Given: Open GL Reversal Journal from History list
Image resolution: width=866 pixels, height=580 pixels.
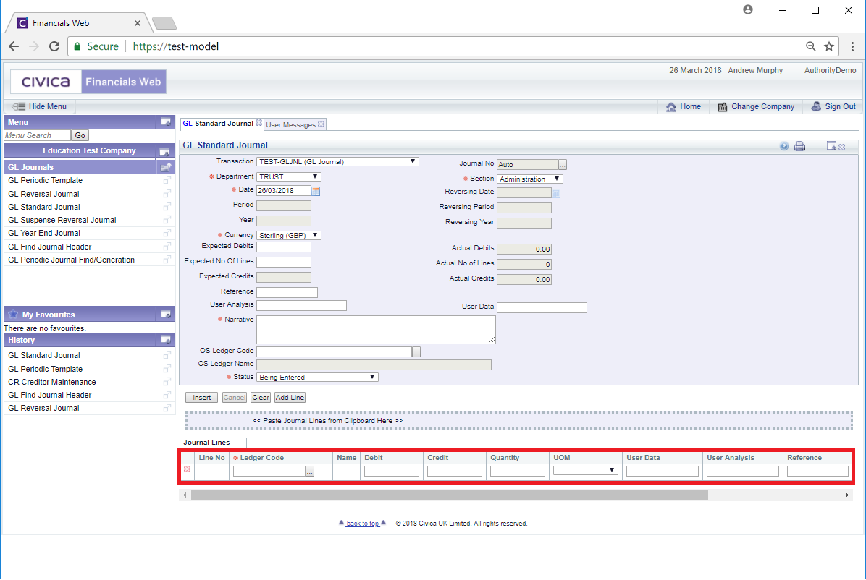Looking at the screenshot, I should tap(43, 409).
